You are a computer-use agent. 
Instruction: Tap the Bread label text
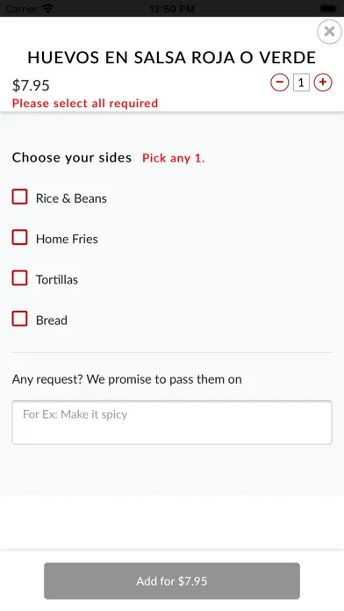point(52,320)
